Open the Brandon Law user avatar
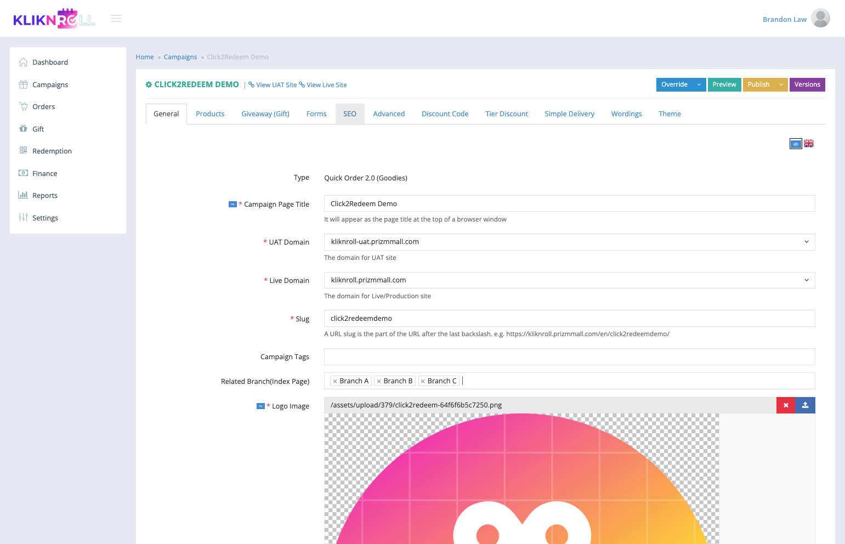Viewport: 845px width, 544px height. 820,18
